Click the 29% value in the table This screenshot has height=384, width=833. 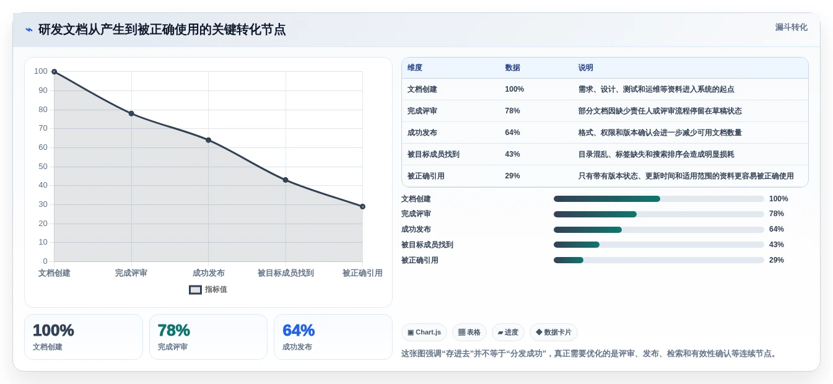tap(513, 176)
